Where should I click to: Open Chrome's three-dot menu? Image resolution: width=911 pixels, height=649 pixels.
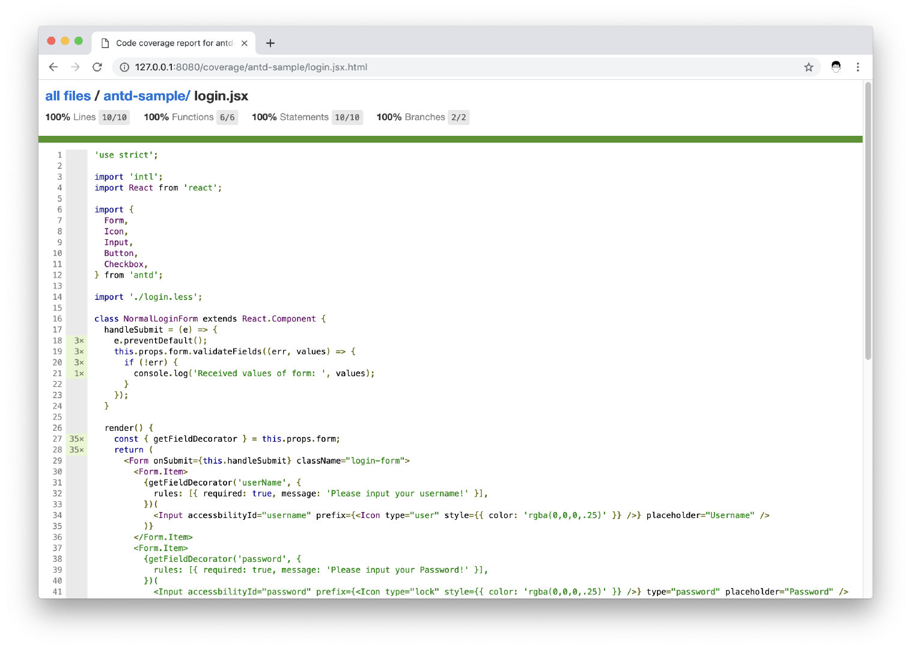[858, 67]
